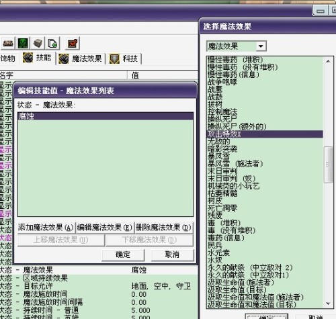
Task: Click the 值 column header
Action: pyautogui.click(x=163, y=75)
